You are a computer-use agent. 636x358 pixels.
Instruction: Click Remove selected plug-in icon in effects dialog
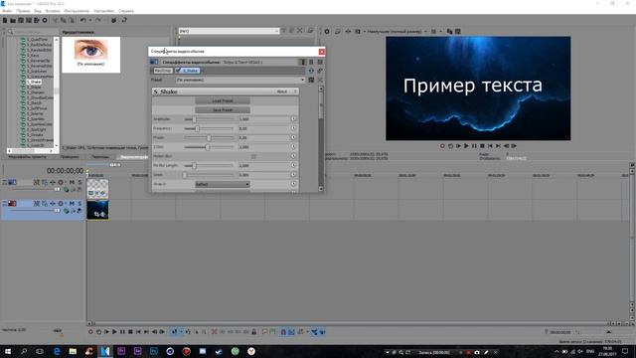coord(320,71)
